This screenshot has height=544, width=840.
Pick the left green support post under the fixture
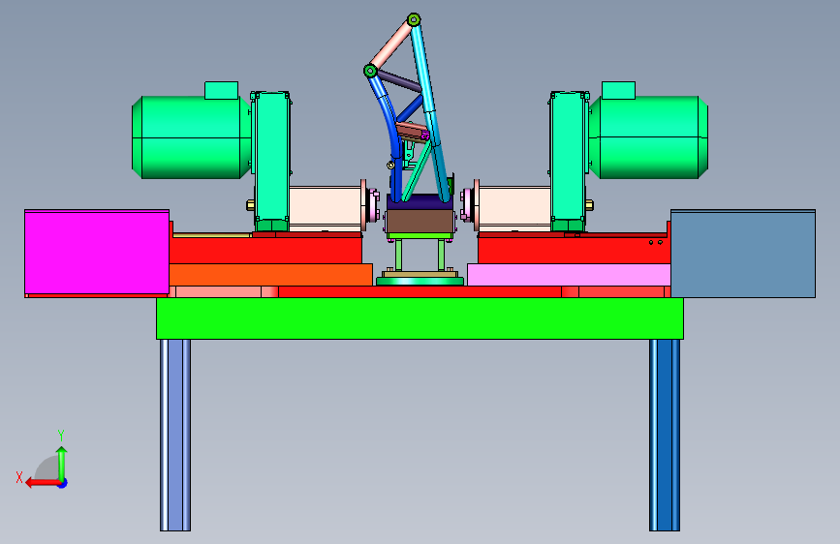(398, 255)
